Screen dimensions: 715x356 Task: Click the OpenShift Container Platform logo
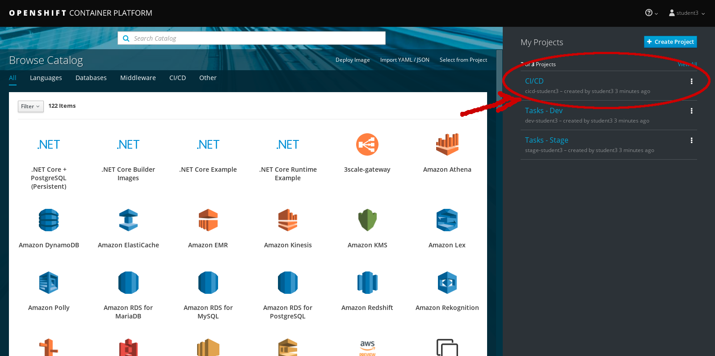(80, 13)
